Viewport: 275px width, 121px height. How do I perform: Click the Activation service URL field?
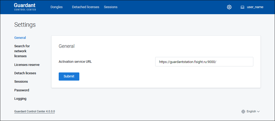point(204,62)
